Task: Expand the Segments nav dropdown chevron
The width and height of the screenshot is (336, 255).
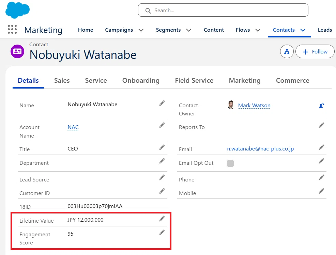Action: 188,30
